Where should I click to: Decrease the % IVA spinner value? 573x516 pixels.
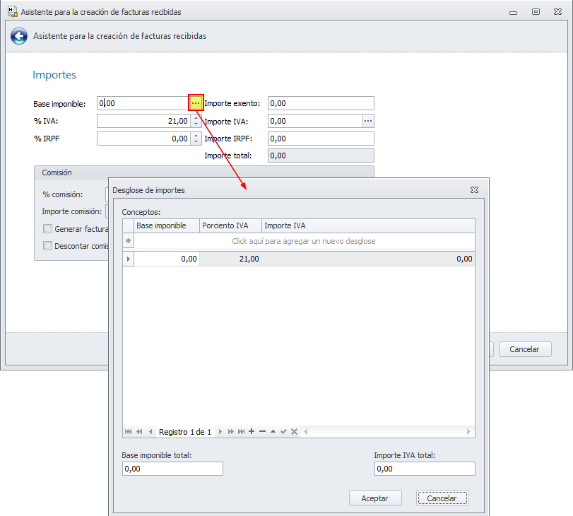pyautogui.click(x=196, y=124)
